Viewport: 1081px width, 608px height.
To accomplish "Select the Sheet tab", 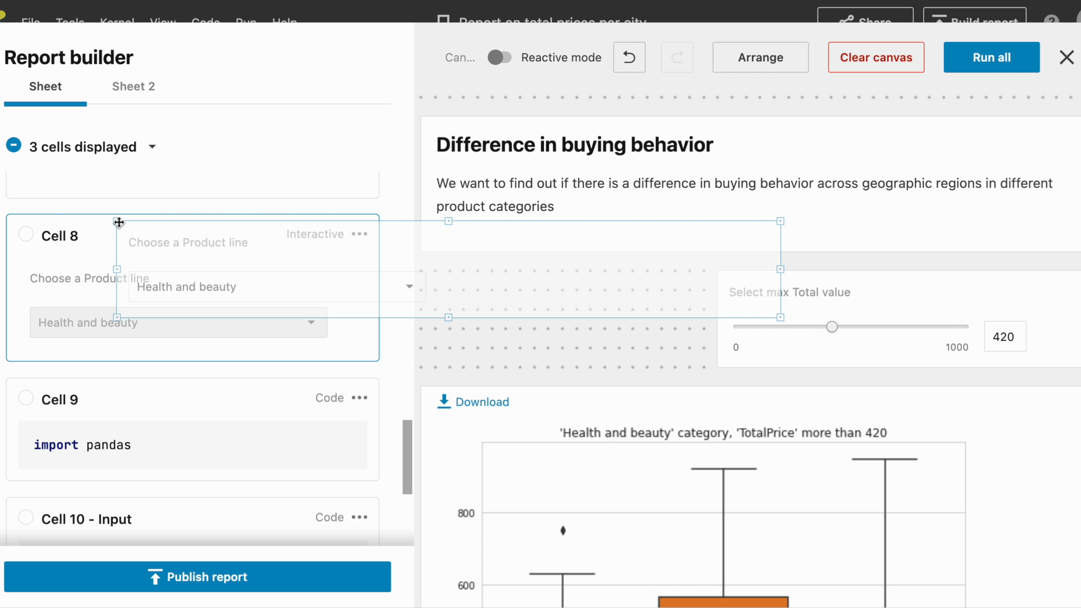I will click(45, 86).
